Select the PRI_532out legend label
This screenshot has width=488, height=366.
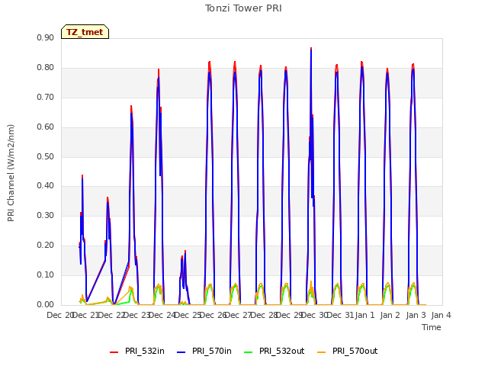pos(281,351)
